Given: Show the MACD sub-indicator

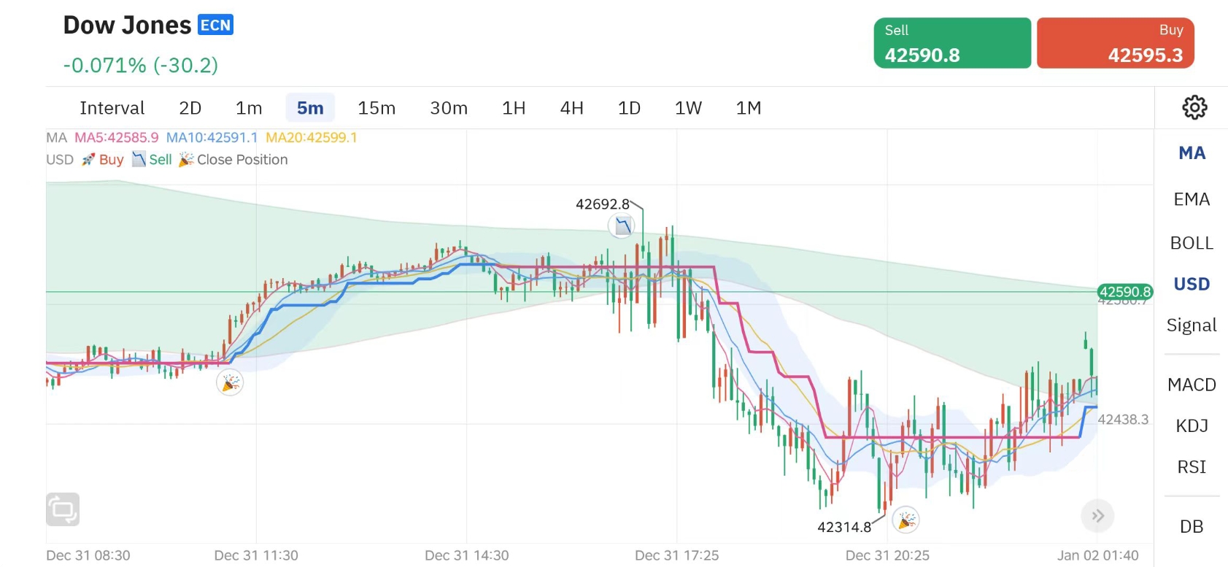Looking at the screenshot, I should pyautogui.click(x=1192, y=385).
